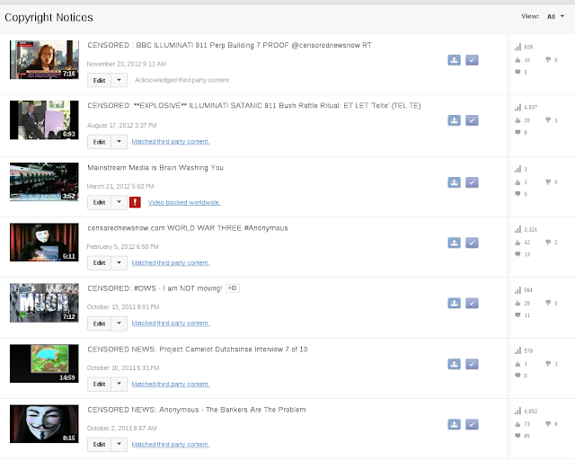The height and width of the screenshot is (469, 575).
Task: Open Matched third party content link for EXPLOSIVE ILLUMINATI video
Action: click(171, 142)
